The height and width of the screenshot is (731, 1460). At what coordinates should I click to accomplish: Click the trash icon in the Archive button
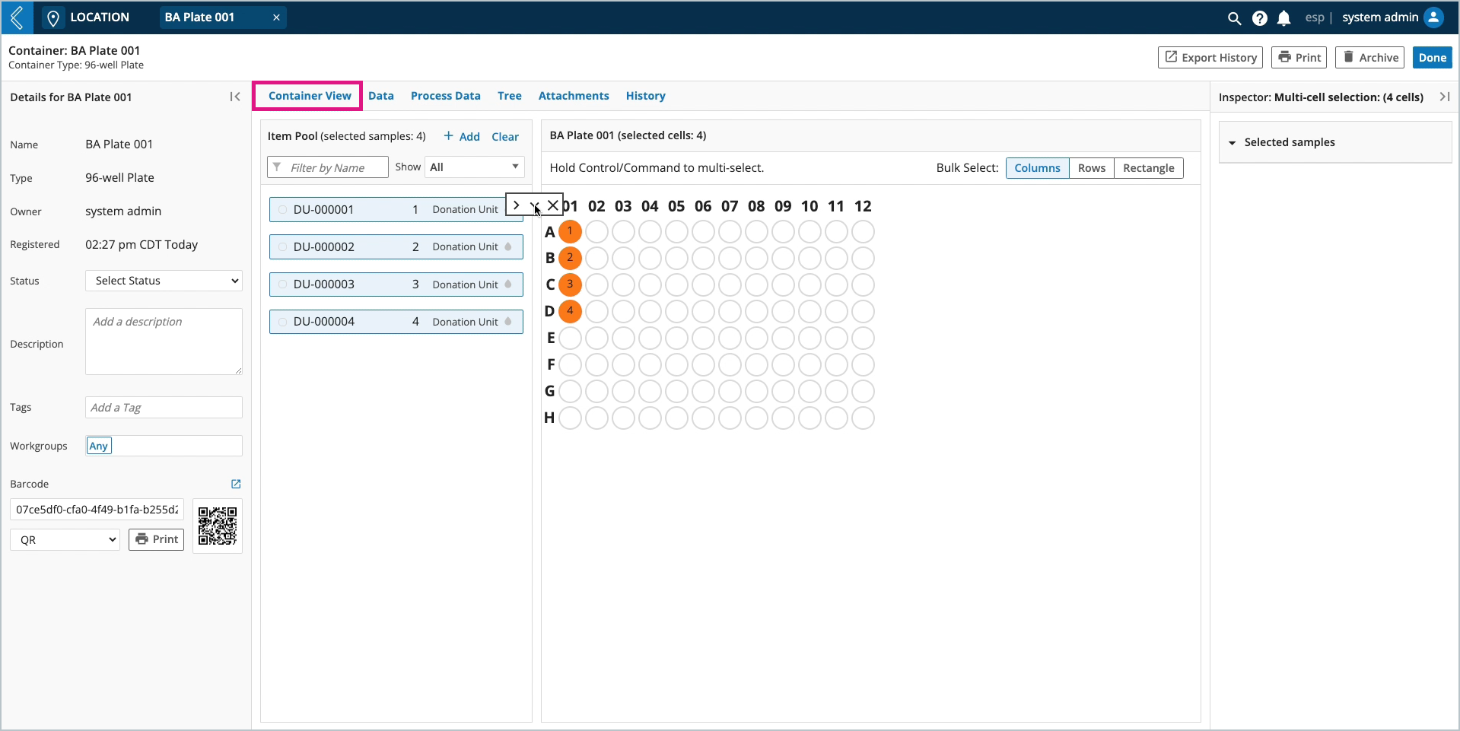pos(1348,57)
